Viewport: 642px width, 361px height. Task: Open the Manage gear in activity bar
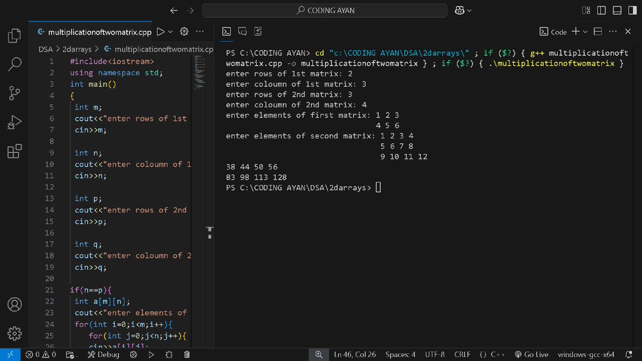coord(14,334)
